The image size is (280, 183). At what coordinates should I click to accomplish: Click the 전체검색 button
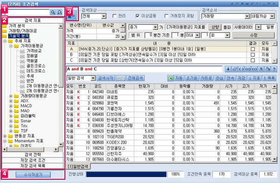click(x=135, y=78)
